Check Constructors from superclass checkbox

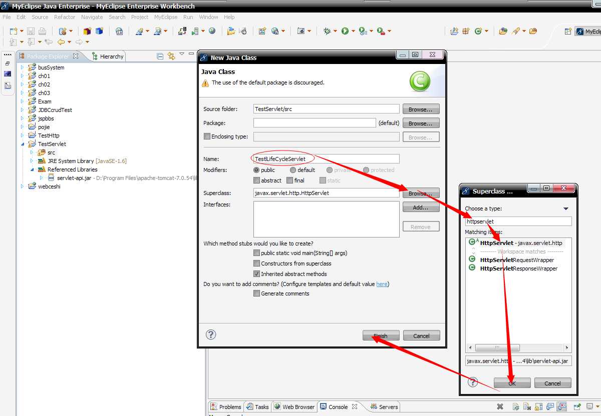click(257, 263)
